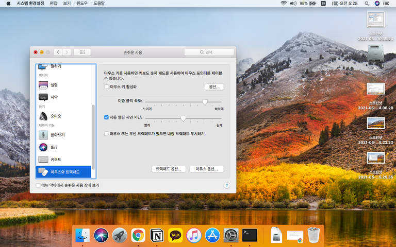Select screenshot 2021-05-...5.25.35 on desktop
This screenshot has width=396, height=247.
click(x=375, y=165)
